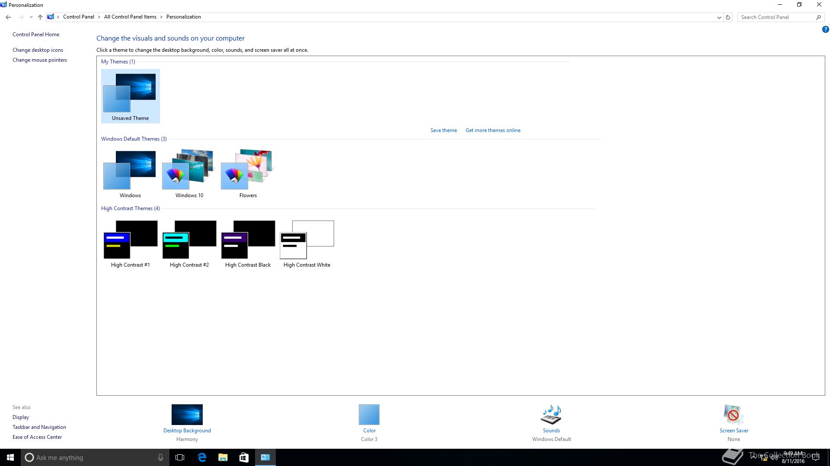Image resolution: width=830 pixels, height=466 pixels.
Task: Click the Personalization taskbar button
Action: tap(265, 457)
